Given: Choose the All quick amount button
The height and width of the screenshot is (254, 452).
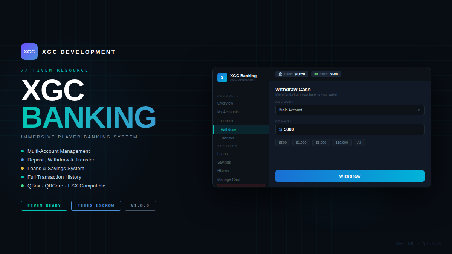Looking at the screenshot, I should click(x=359, y=143).
